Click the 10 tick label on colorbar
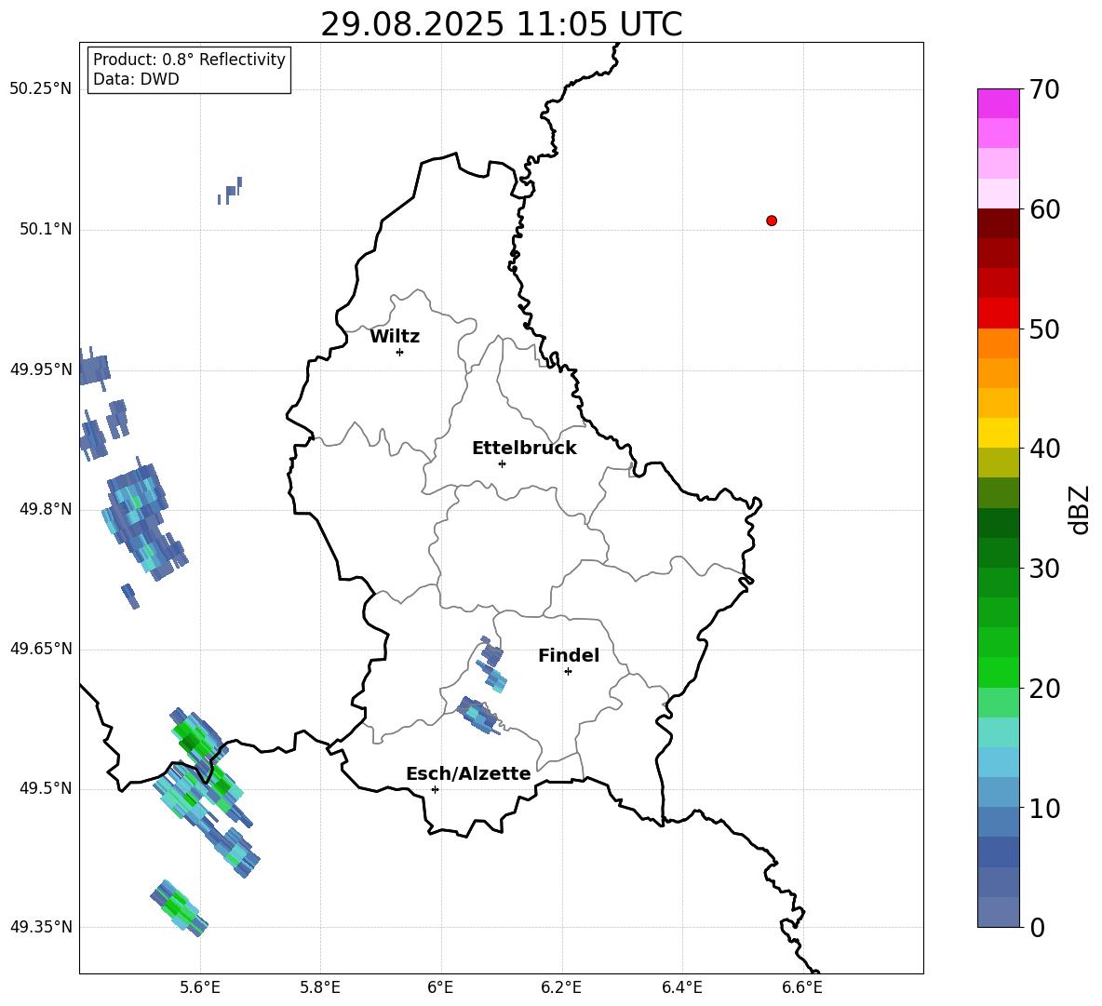The image size is (1102, 1006). point(1044,809)
